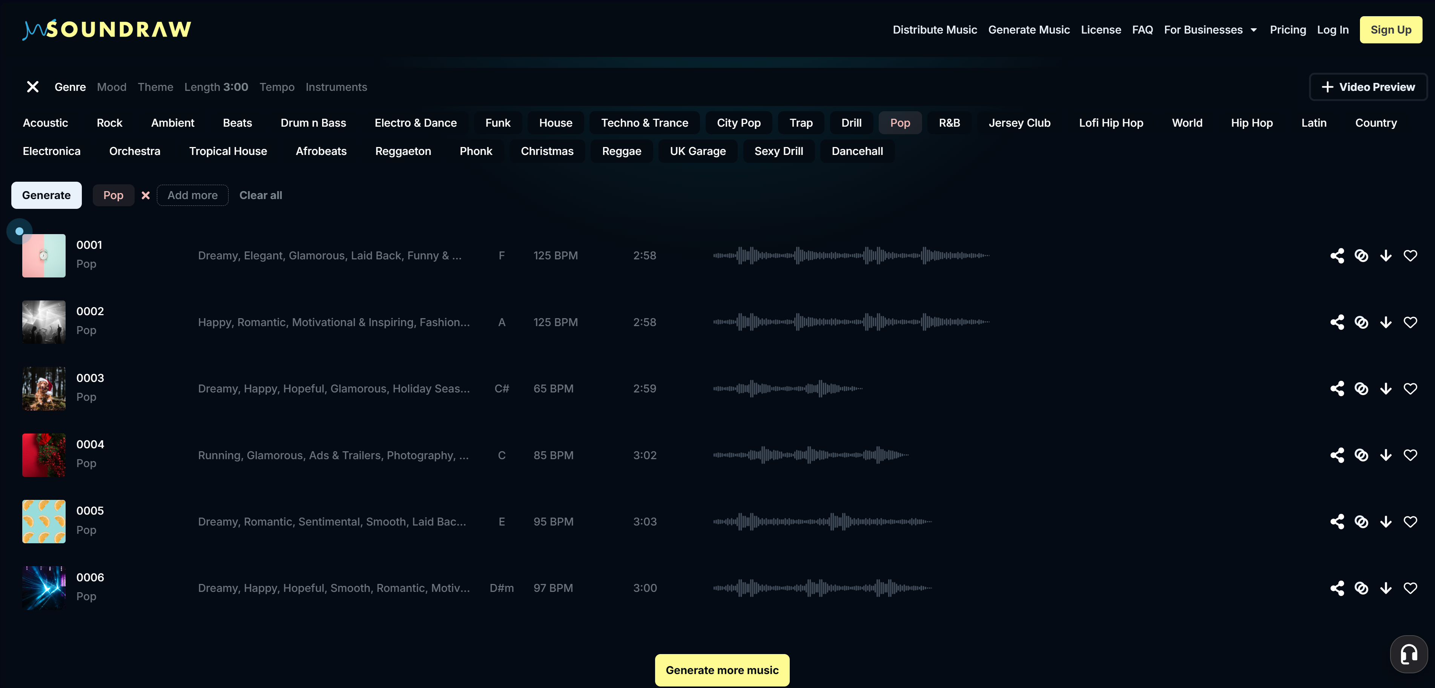
Task: Deselect the Pop genre chip
Action: [146, 195]
